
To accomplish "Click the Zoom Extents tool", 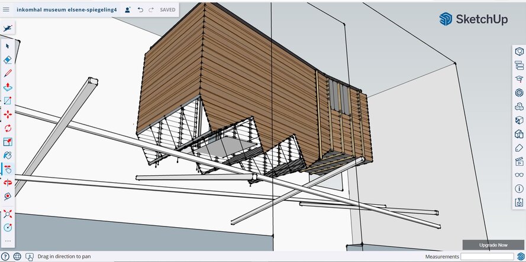I will pos(8,214).
